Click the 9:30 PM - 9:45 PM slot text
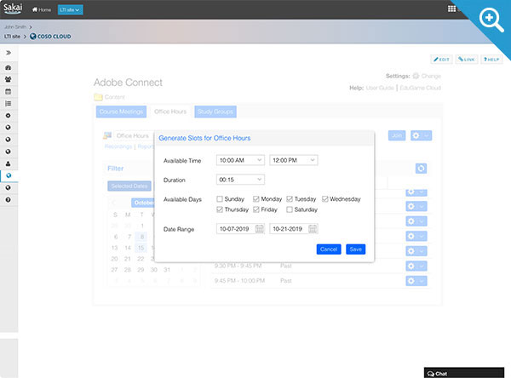Image resolution: width=511 pixels, height=378 pixels. 238,266
